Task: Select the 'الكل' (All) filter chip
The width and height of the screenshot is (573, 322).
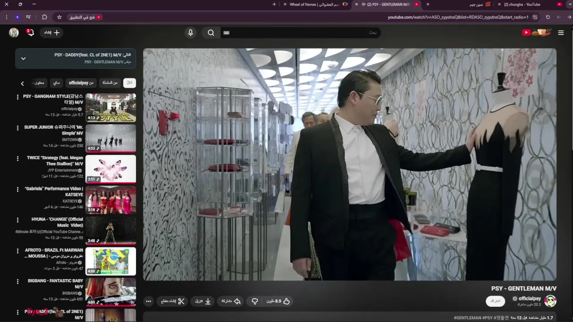Action: [129, 83]
